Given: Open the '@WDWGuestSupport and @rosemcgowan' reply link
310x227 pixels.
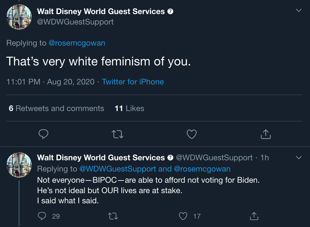Looking at the screenshot, I should click(x=155, y=169).
